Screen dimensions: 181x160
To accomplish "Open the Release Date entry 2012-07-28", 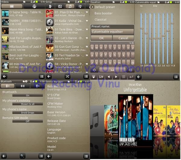I will pyautogui.click(x=67, y=122).
